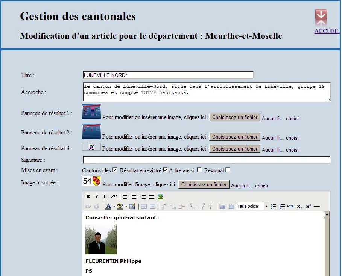Apply superscript formatting
342x276 pixels.
[308, 206]
